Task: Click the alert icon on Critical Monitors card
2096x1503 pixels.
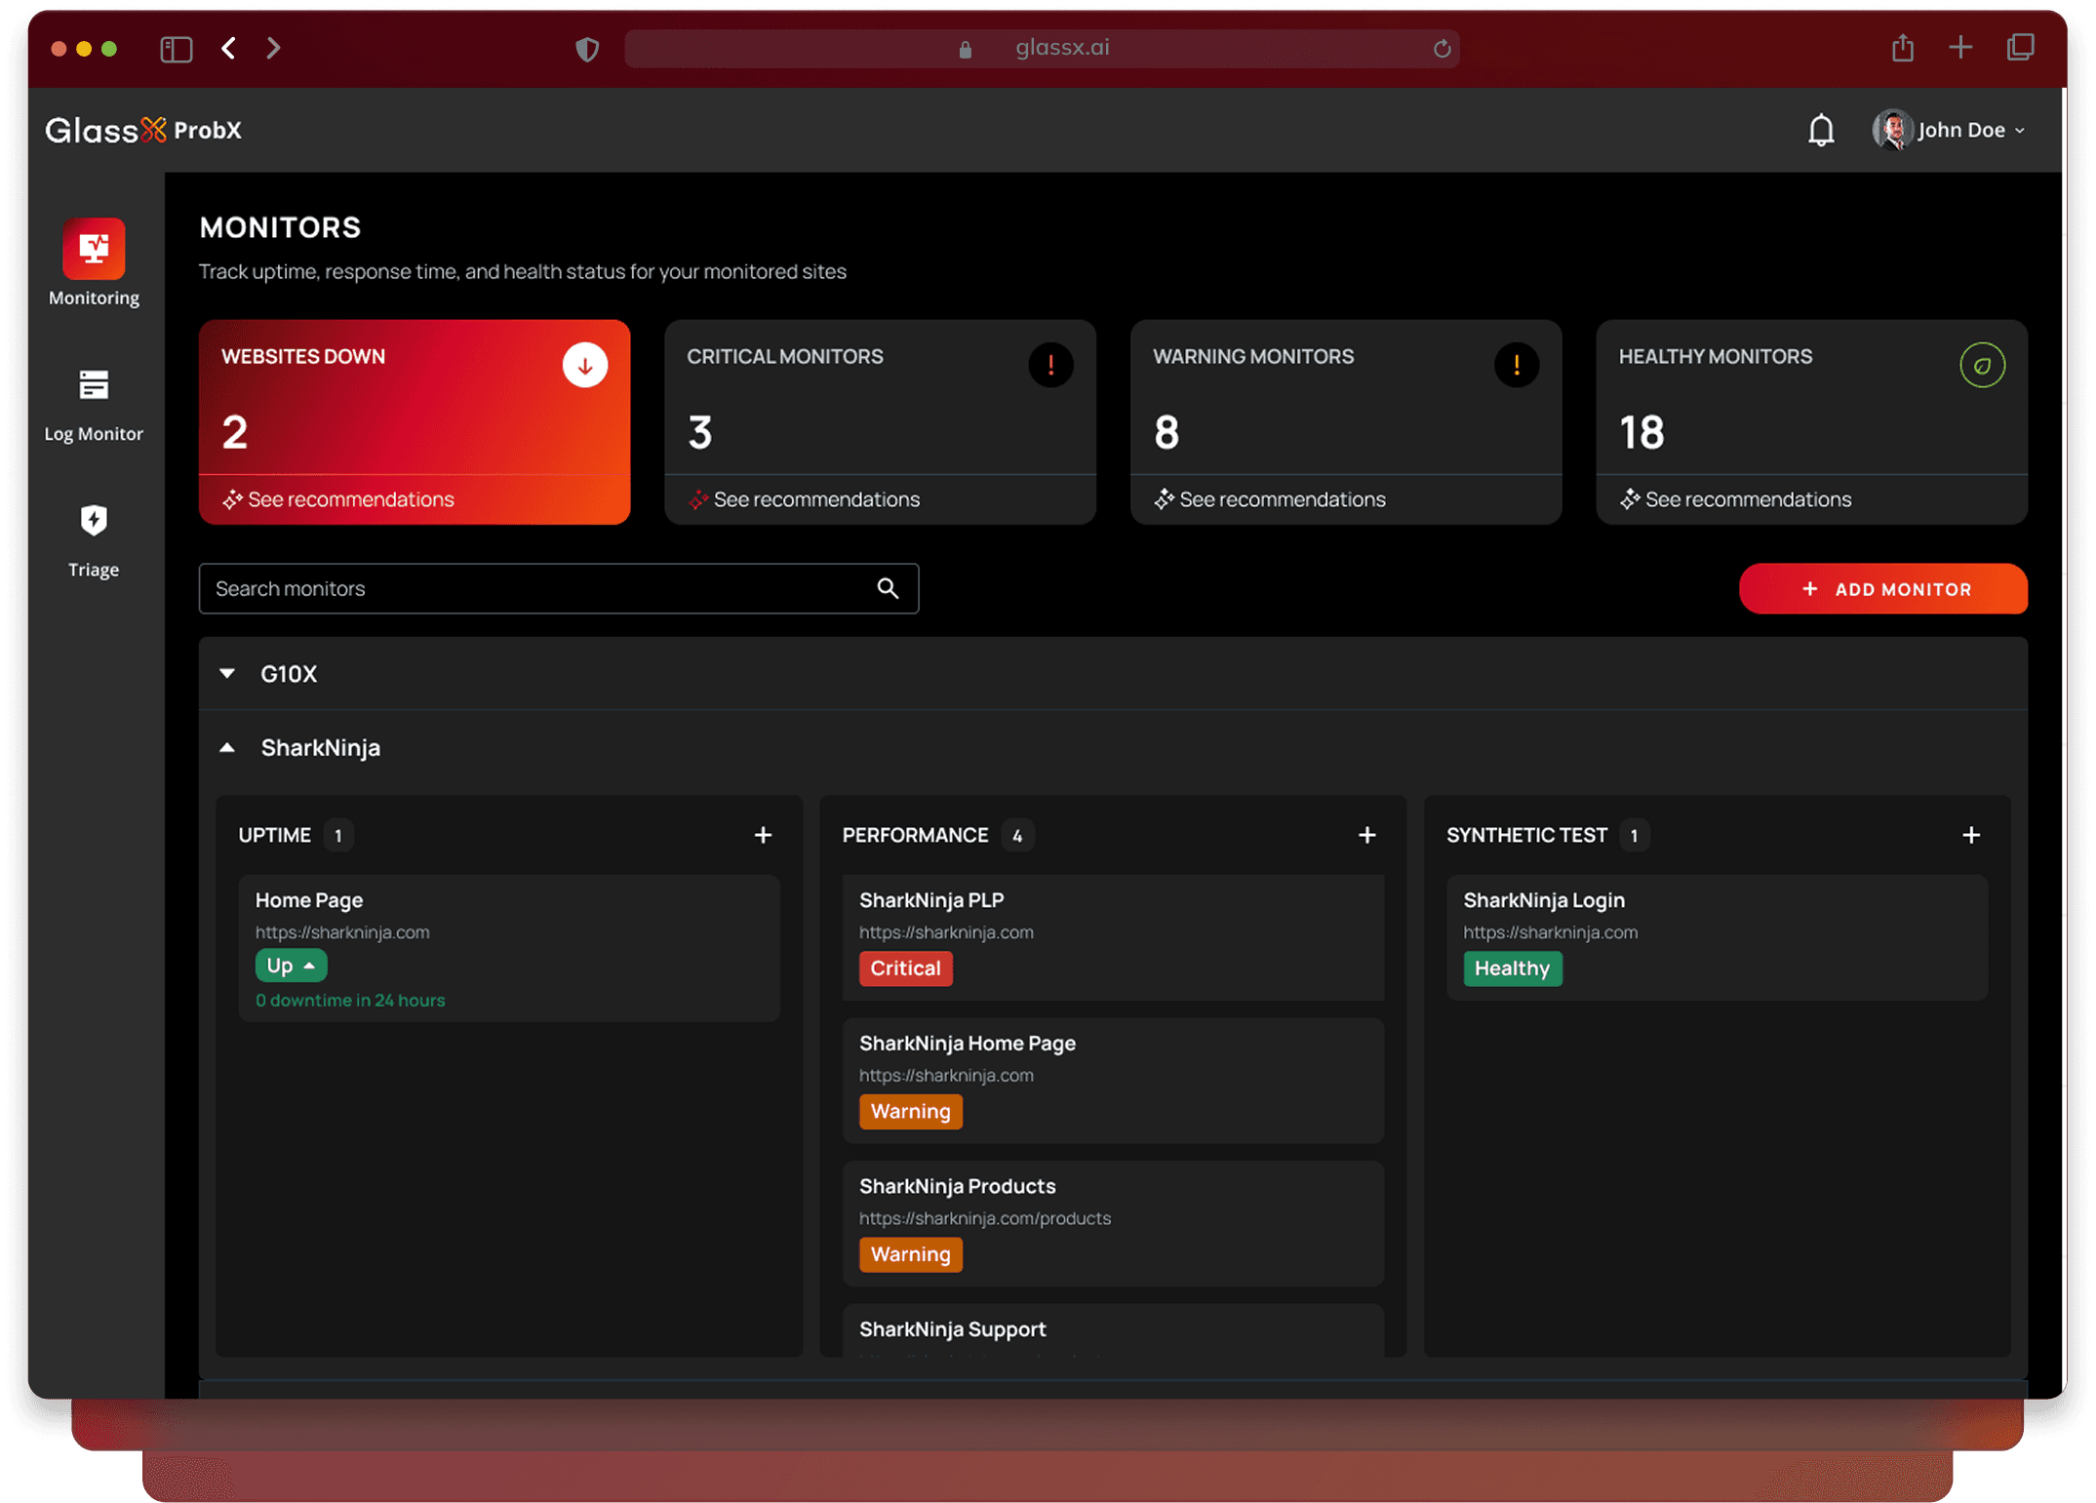Action: coord(1050,366)
